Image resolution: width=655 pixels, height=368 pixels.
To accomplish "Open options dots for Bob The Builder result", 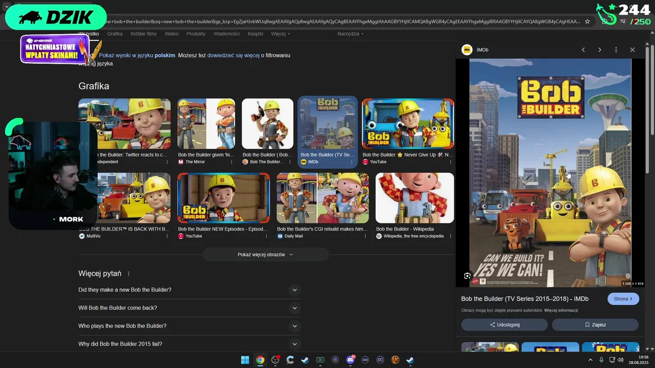I will [290, 162].
